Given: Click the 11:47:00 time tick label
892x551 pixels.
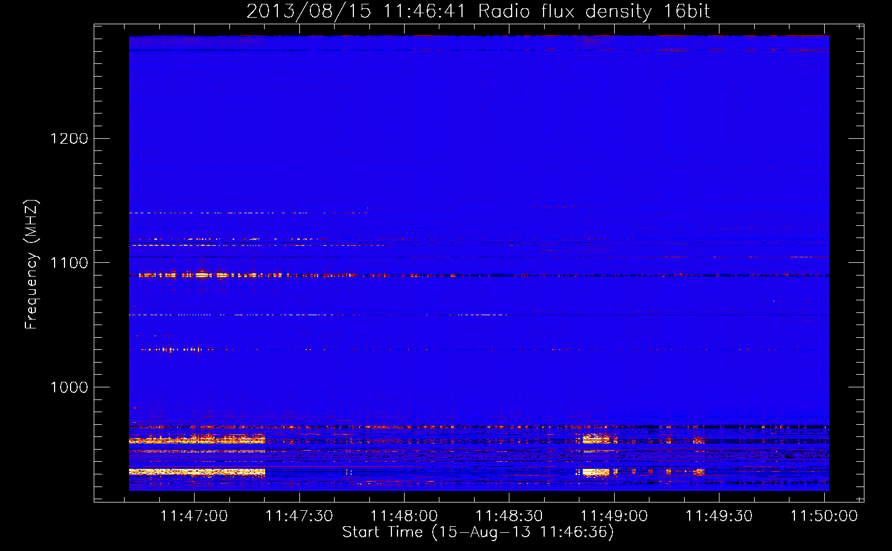Looking at the screenshot, I should click(194, 516).
